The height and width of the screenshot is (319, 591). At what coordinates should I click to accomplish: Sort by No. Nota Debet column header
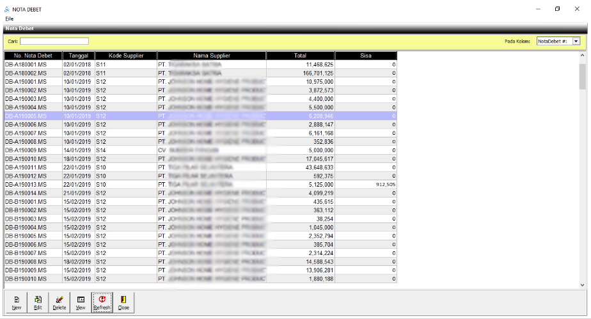[33, 56]
